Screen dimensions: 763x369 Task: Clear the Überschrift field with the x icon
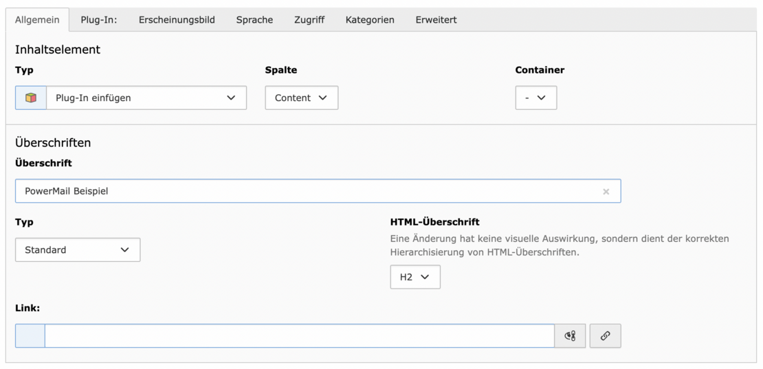(x=606, y=192)
